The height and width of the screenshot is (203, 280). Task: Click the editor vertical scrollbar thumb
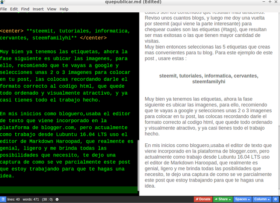(138, 165)
